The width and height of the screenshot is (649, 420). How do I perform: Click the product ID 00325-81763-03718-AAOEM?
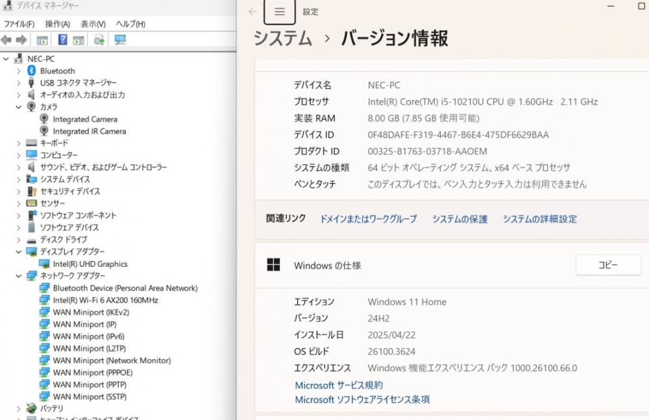point(427,152)
